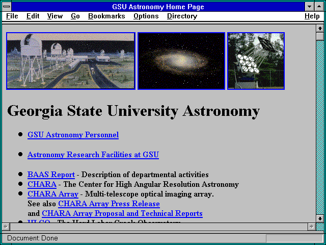Click the Georgia State University Astronomy heading
The width and height of the screenshot is (326, 245).
(133, 111)
